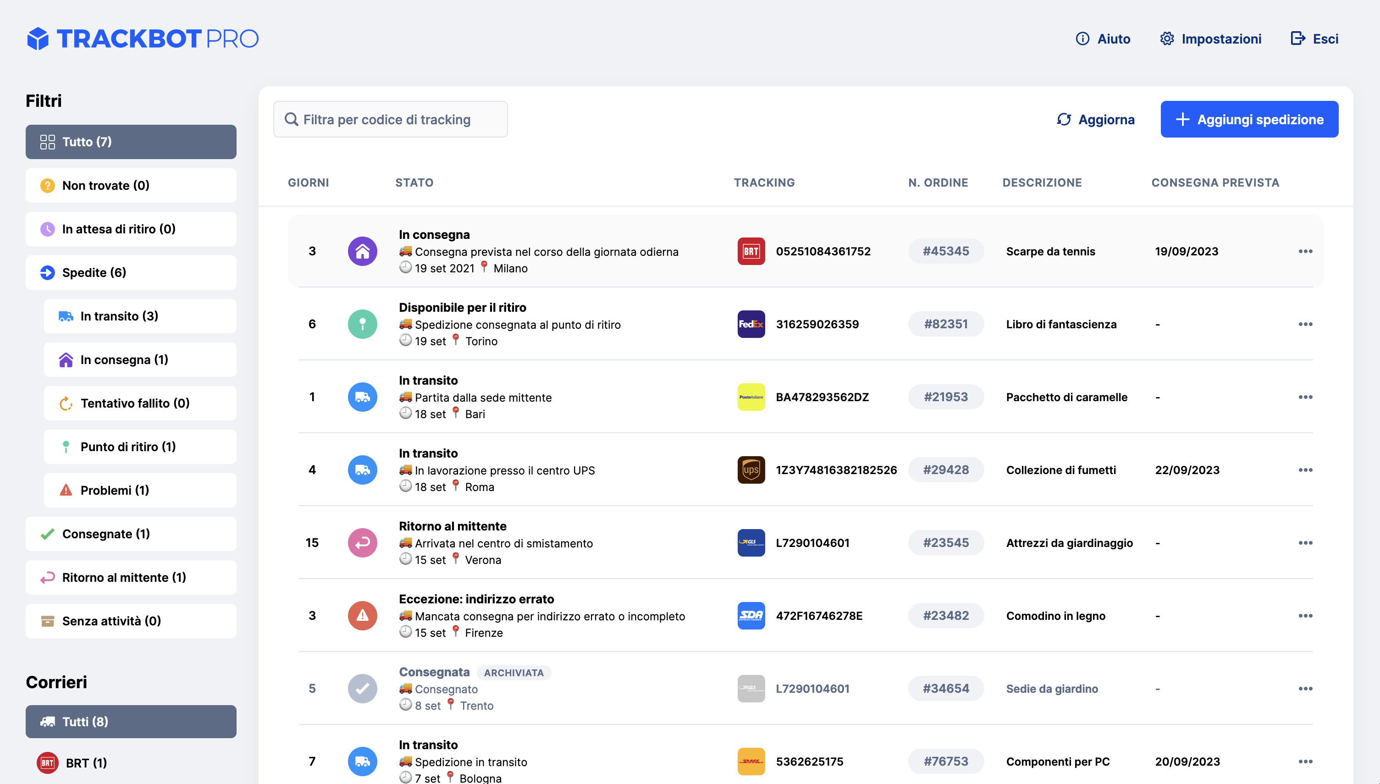Image resolution: width=1380 pixels, height=784 pixels.
Task: Filter by Consegnate (1)
Action: (131, 534)
